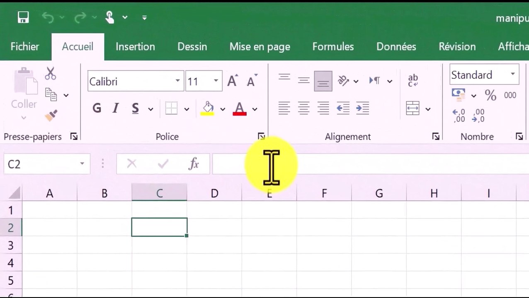Click the Redo arrow
The width and height of the screenshot is (529, 298).
80,17
